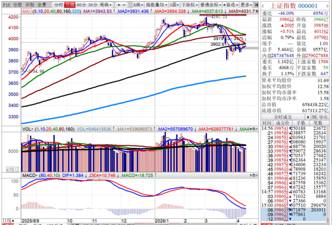Screen dimensions: 332x225
Task: Click the MA indicator label box
Action: 24,11
